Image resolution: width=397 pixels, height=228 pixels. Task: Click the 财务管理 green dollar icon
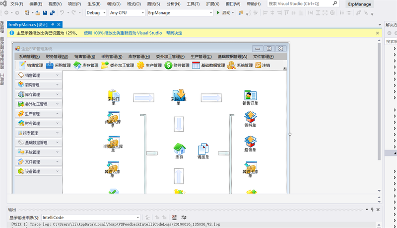pos(168,65)
